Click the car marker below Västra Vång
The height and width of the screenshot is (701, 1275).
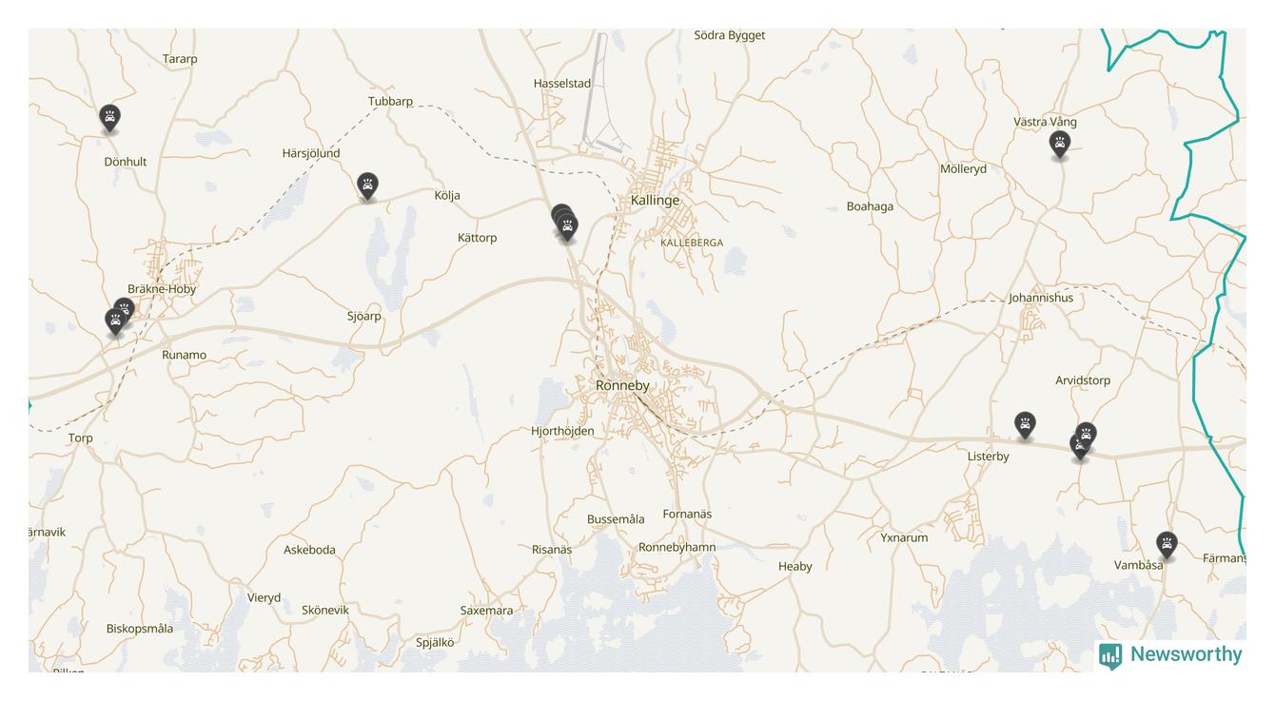point(1059,145)
